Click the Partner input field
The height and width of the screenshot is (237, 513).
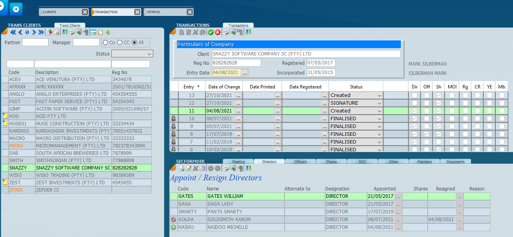(x=35, y=43)
